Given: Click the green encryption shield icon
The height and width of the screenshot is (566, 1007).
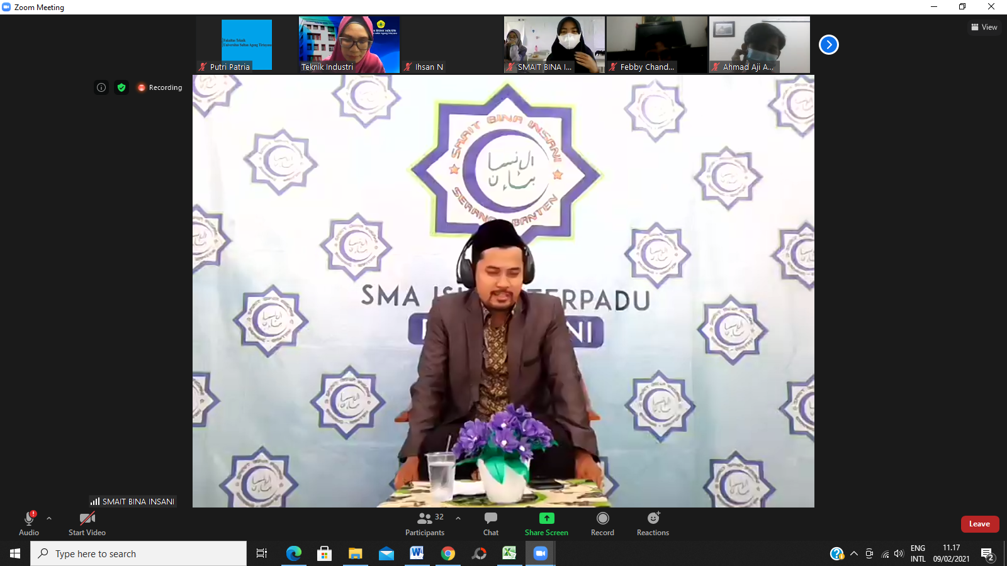Looking at the screenshot, I should coord(121,87).
